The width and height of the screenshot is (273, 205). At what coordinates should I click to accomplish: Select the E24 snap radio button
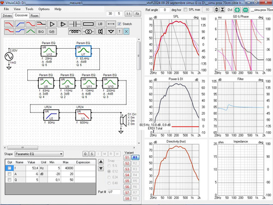click(x=109, y=177)
